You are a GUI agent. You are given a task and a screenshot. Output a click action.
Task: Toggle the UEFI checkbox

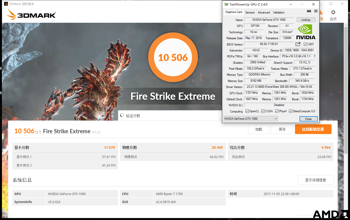pos(305,44)
